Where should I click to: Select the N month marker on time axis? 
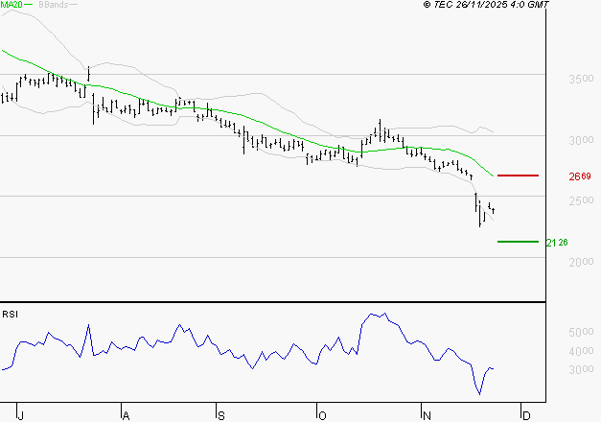(x=425, y=415)
